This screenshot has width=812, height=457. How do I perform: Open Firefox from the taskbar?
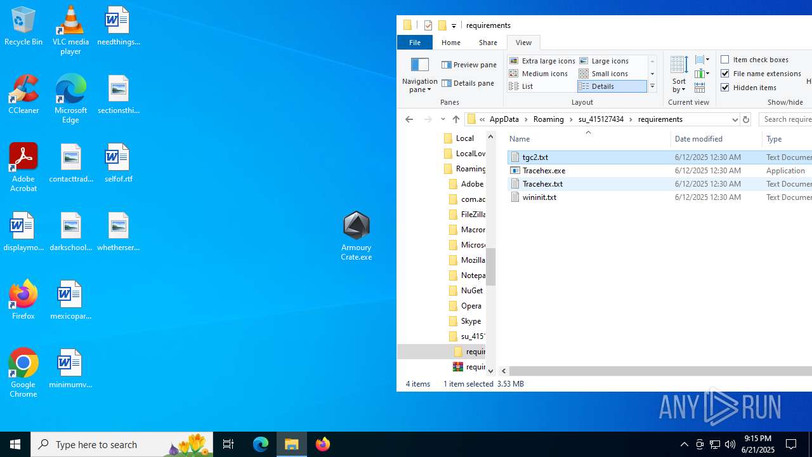[323, 444]
